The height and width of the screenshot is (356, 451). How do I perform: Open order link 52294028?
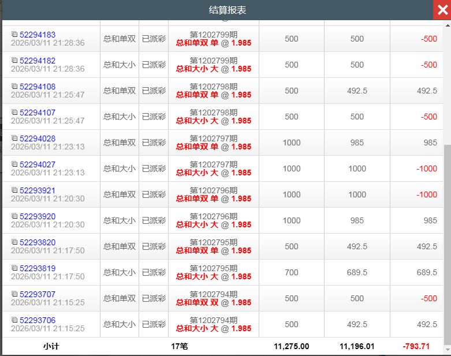38,138
